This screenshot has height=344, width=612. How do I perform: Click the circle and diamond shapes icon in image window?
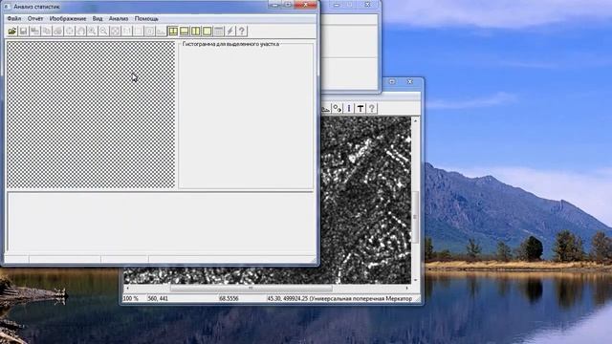pos(338,108)
